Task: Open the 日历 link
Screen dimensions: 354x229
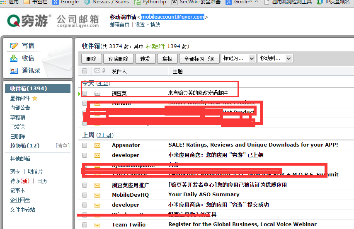Action: [42, 181]
